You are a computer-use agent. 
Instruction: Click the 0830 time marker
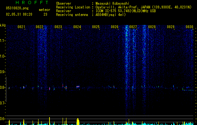pyautogui.click(x=189, y=27)
